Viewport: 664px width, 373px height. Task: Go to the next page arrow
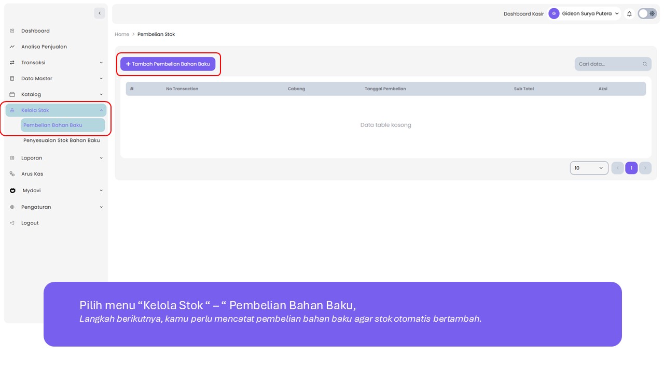645,168
